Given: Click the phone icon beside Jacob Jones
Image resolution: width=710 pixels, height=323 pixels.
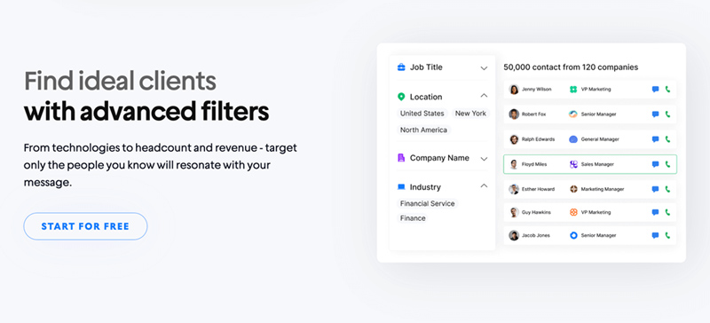Looking at the screenshot, I should pyautogui.click(x=667, y=235).
